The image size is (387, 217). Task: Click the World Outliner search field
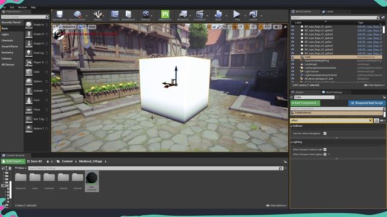click(x=336, y=17)
